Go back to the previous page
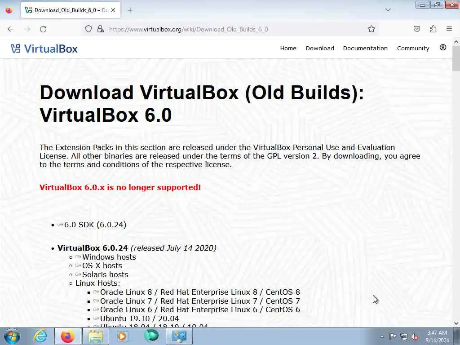Image resolution: width=460 pixels, height=345 pixels. (x=11, y=29)
